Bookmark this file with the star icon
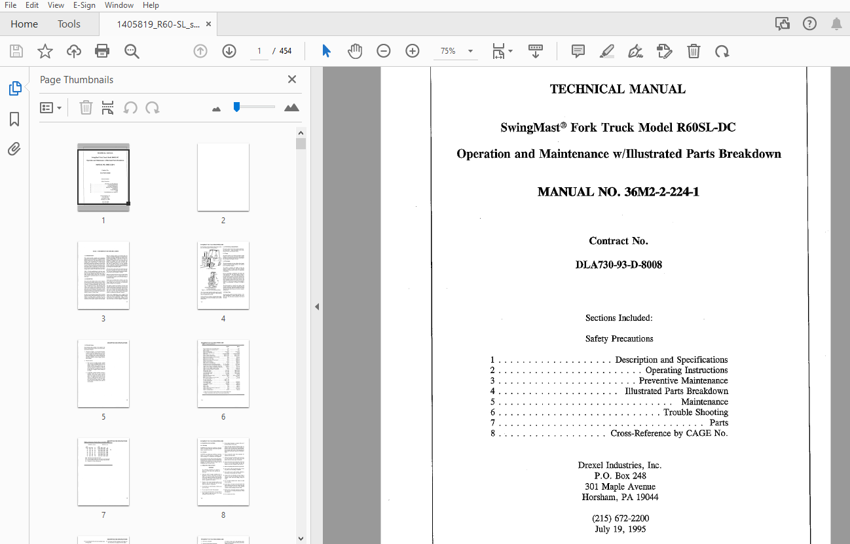Viewport: 850px width, 544px height. point(45,51)
